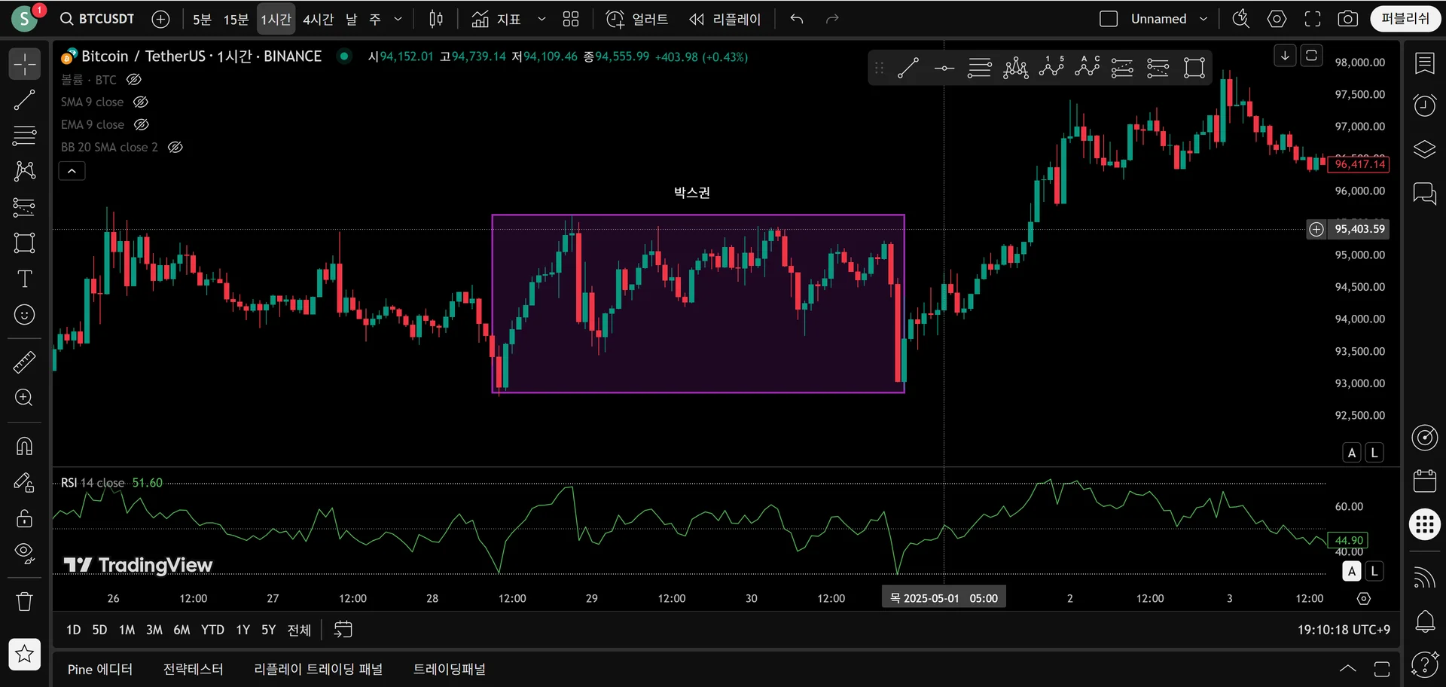Toggle visibility of SMA 9 close indicator
The width and height of the screenshot is (1446, 687).
click(x=141, y=102)
